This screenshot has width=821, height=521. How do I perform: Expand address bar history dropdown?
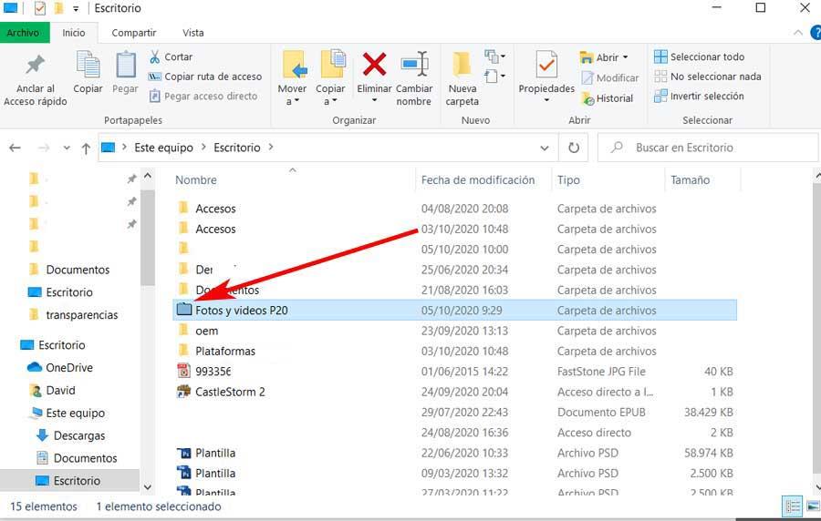[545, 148]
